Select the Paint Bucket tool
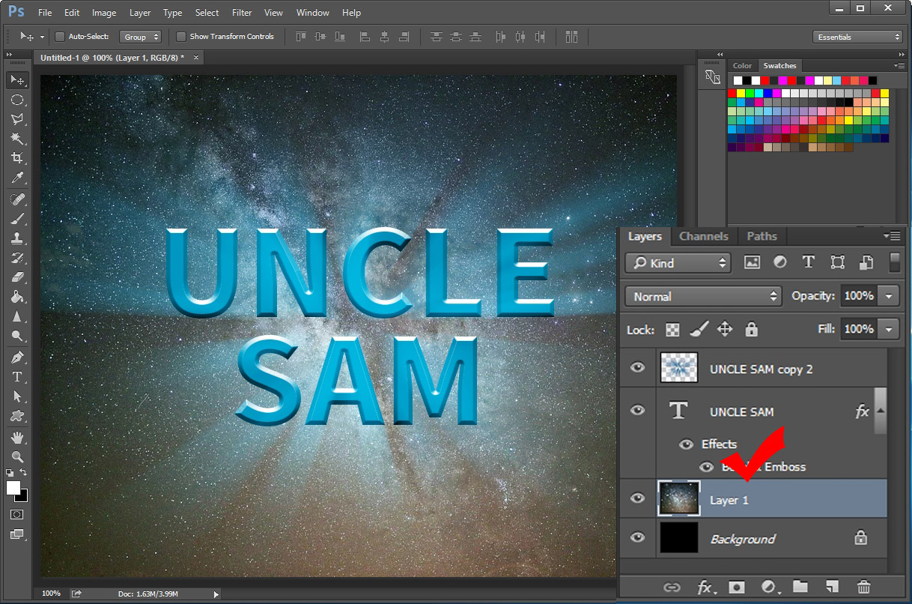 (17, 297)
